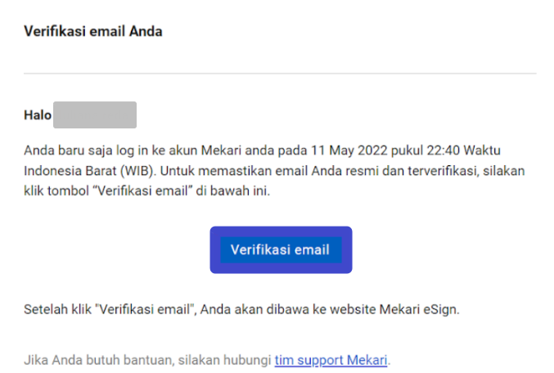
Task: Click the heading Verifikasi email Anda
Action: coord(93,32)
